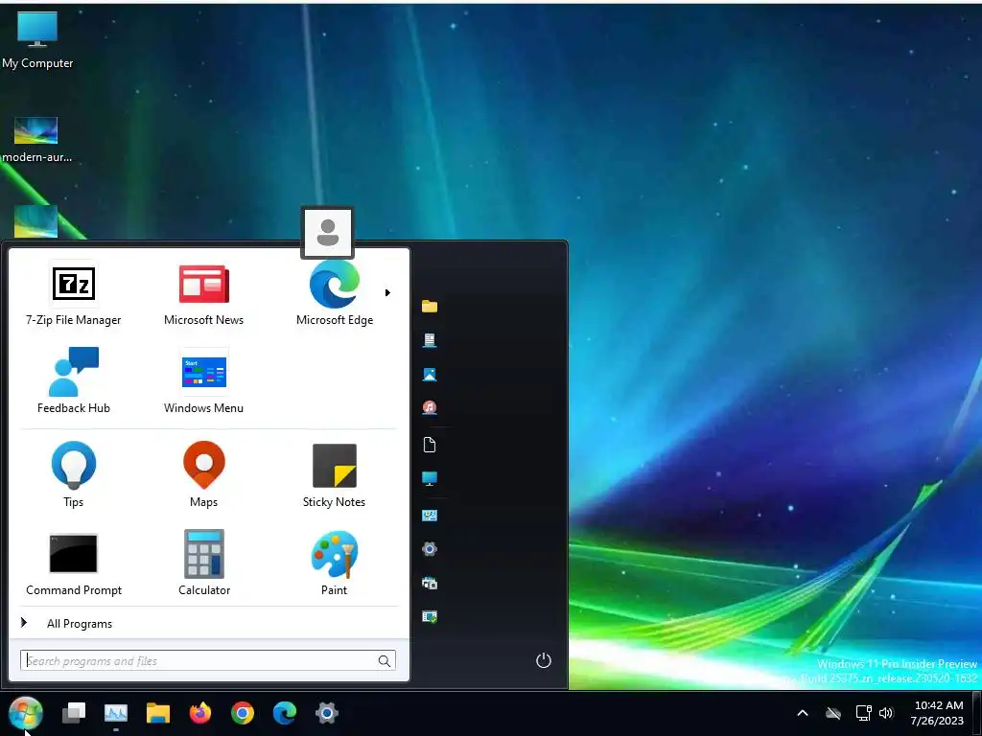Open Paint from Start menu
The height and width of the screenshot is (736, 982).
[334, 563]
